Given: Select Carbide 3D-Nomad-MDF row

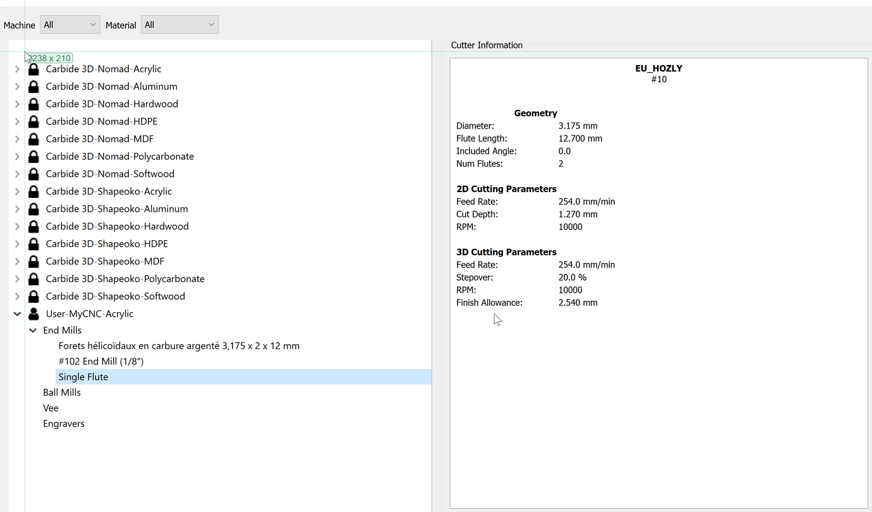Looking at the screenshot, I should (100, 139).
